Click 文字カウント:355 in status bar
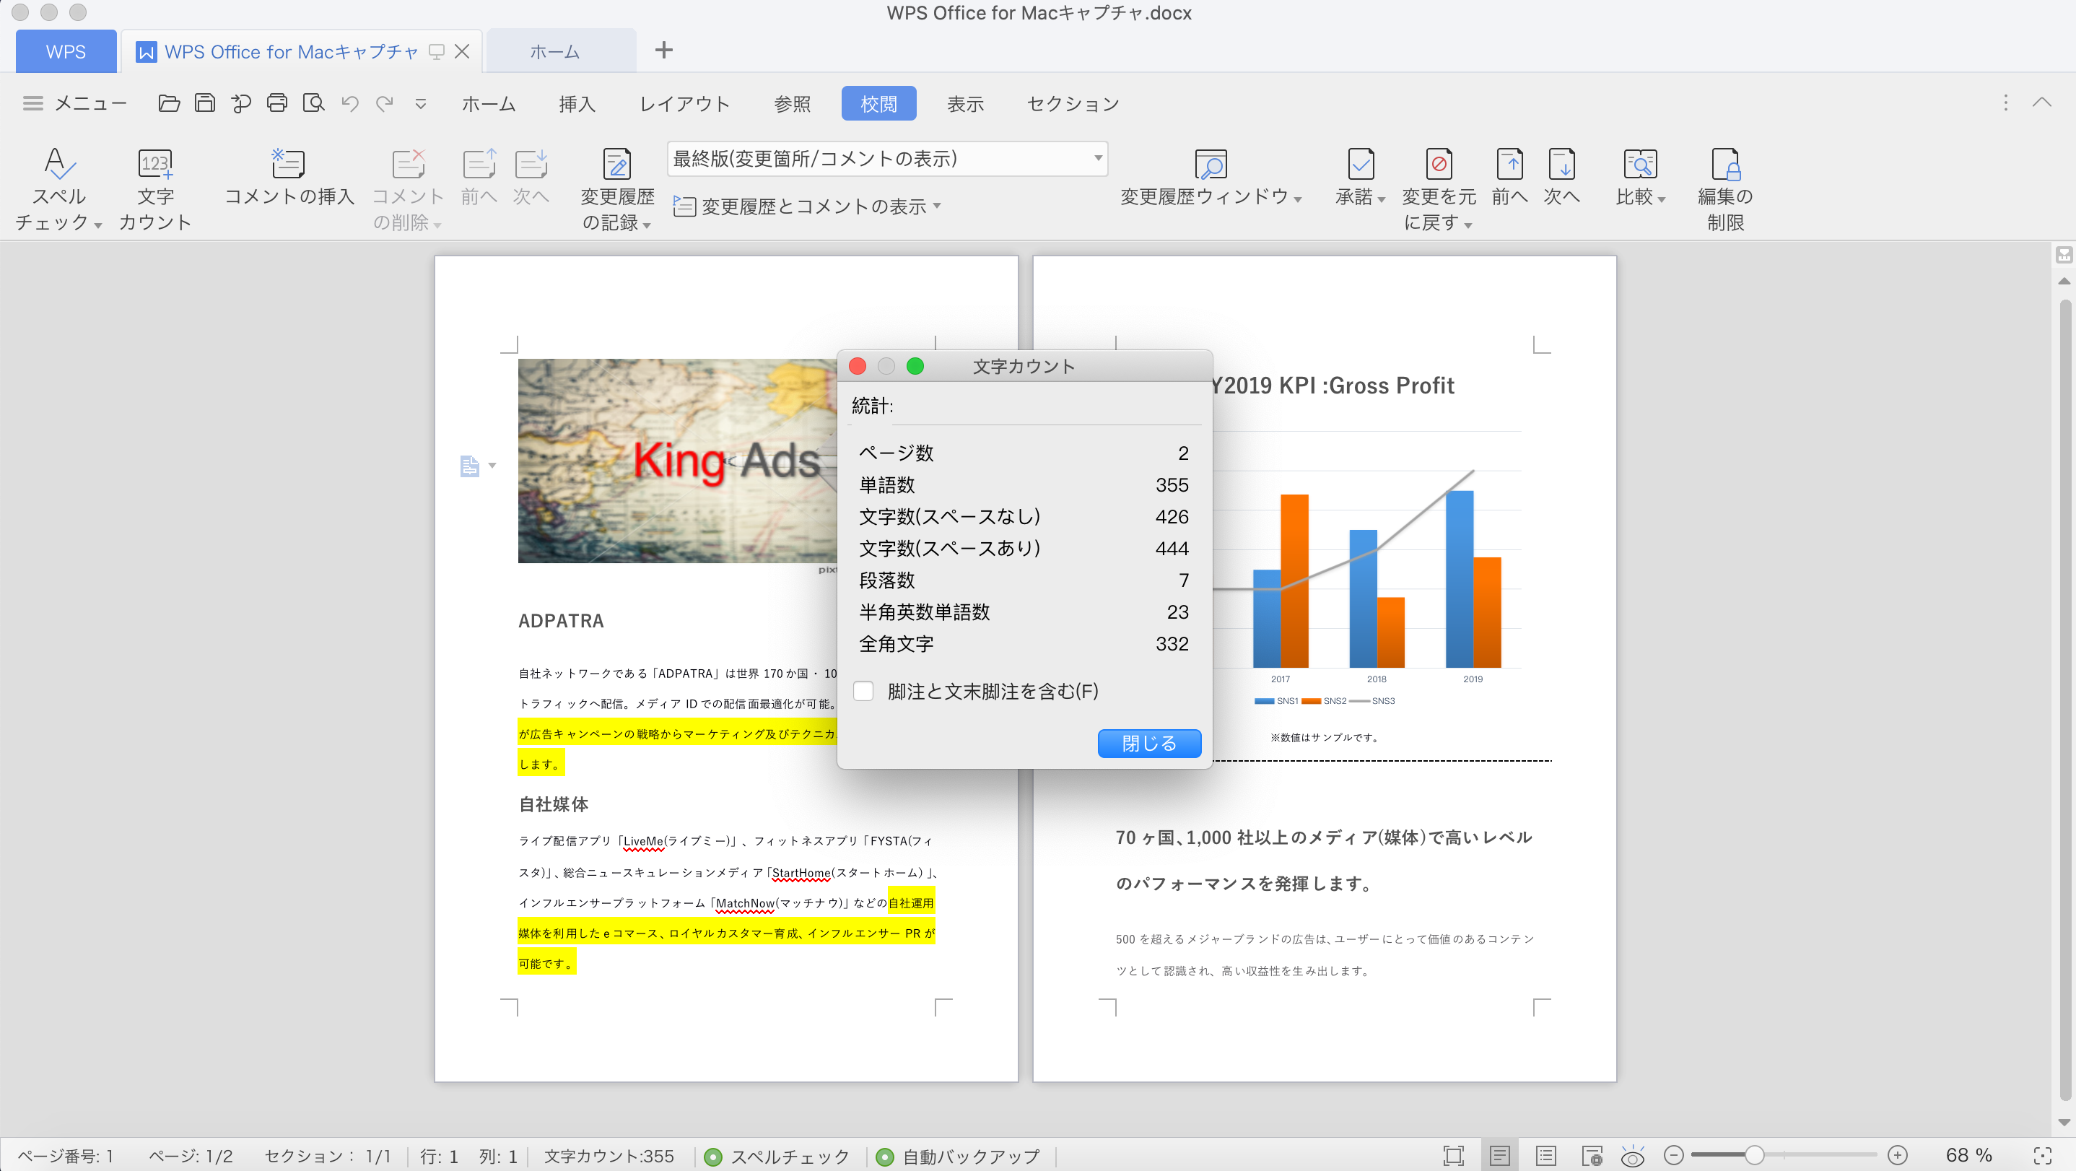The width and height of the screenshot is (2076, 1171). [609, 1156]
